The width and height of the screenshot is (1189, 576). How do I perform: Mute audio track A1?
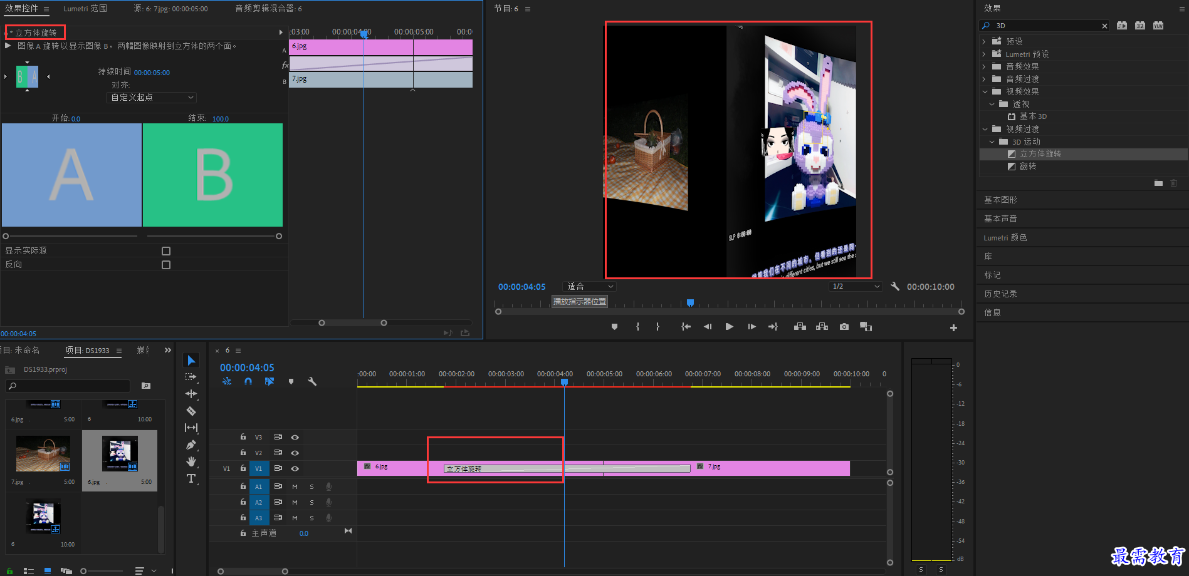pyautogui.click(x=295, y=486)
